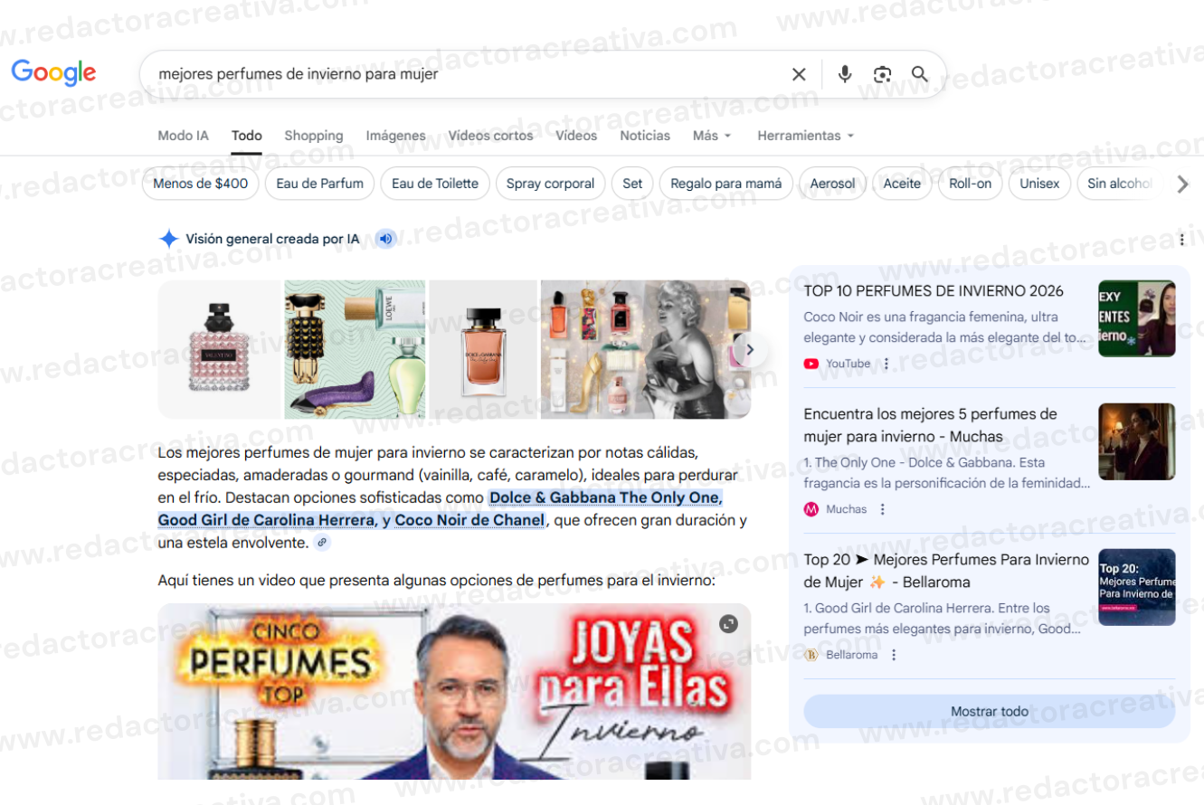
Task: Apply the Aerosol filter chip
Action: [832, 184]
